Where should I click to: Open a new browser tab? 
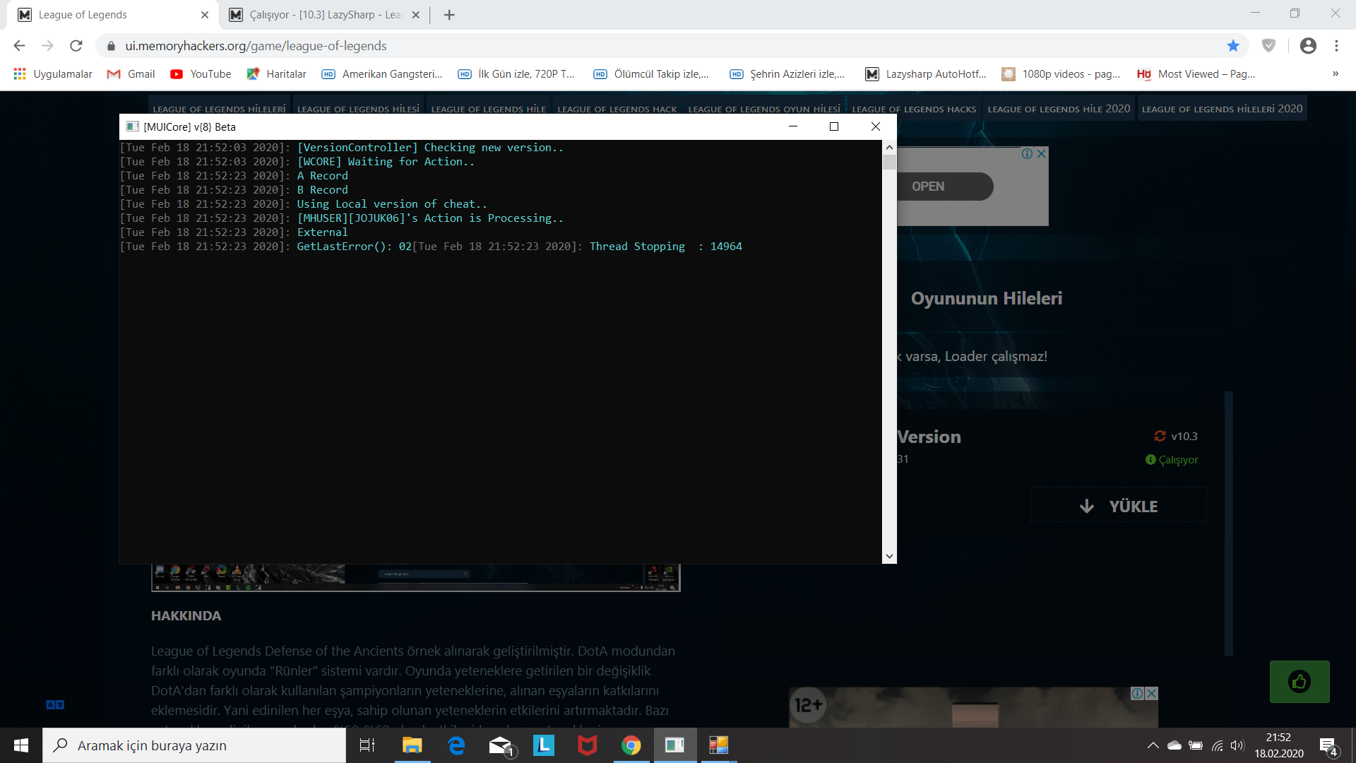click(449, 15)
